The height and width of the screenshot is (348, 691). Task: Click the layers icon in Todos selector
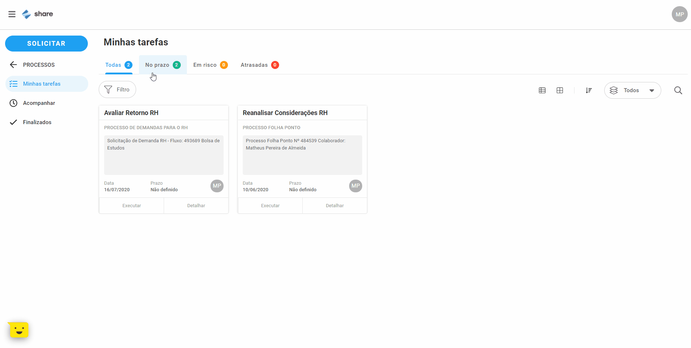click(x=614, y=90)
